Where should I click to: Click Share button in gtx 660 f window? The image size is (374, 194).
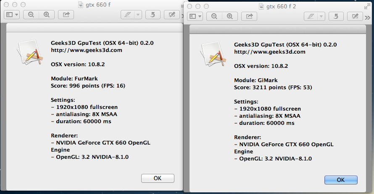pyautogui.click(x=66, y=15)
